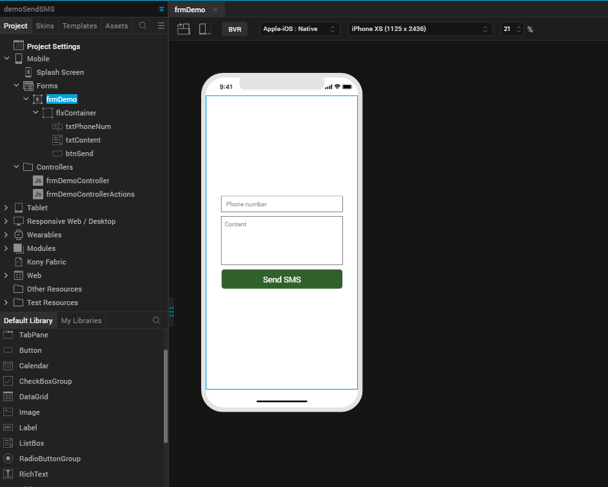Click the Phone number input field
This screenshot has height=487, width=608.
(x=282, y=204)
